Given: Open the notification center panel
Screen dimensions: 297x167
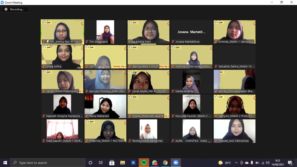Looking at the screenshot, I should click(290, 163).
